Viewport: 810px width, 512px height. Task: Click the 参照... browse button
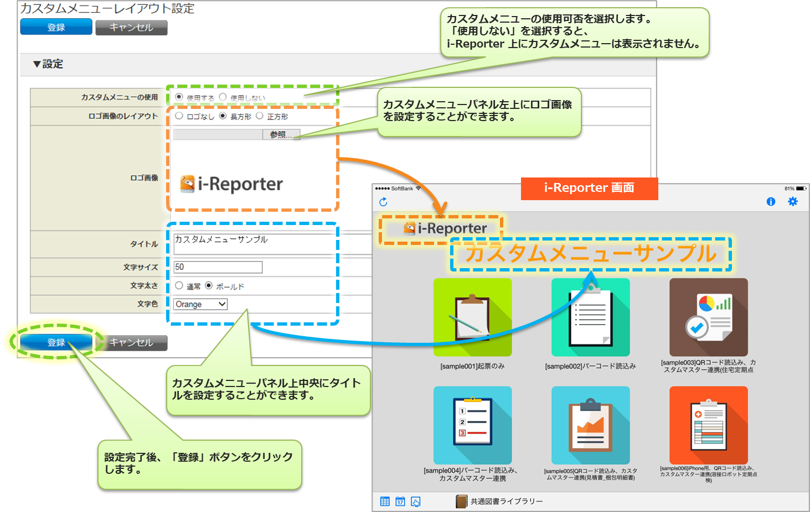pyautogui.click(x=281, y=134)
